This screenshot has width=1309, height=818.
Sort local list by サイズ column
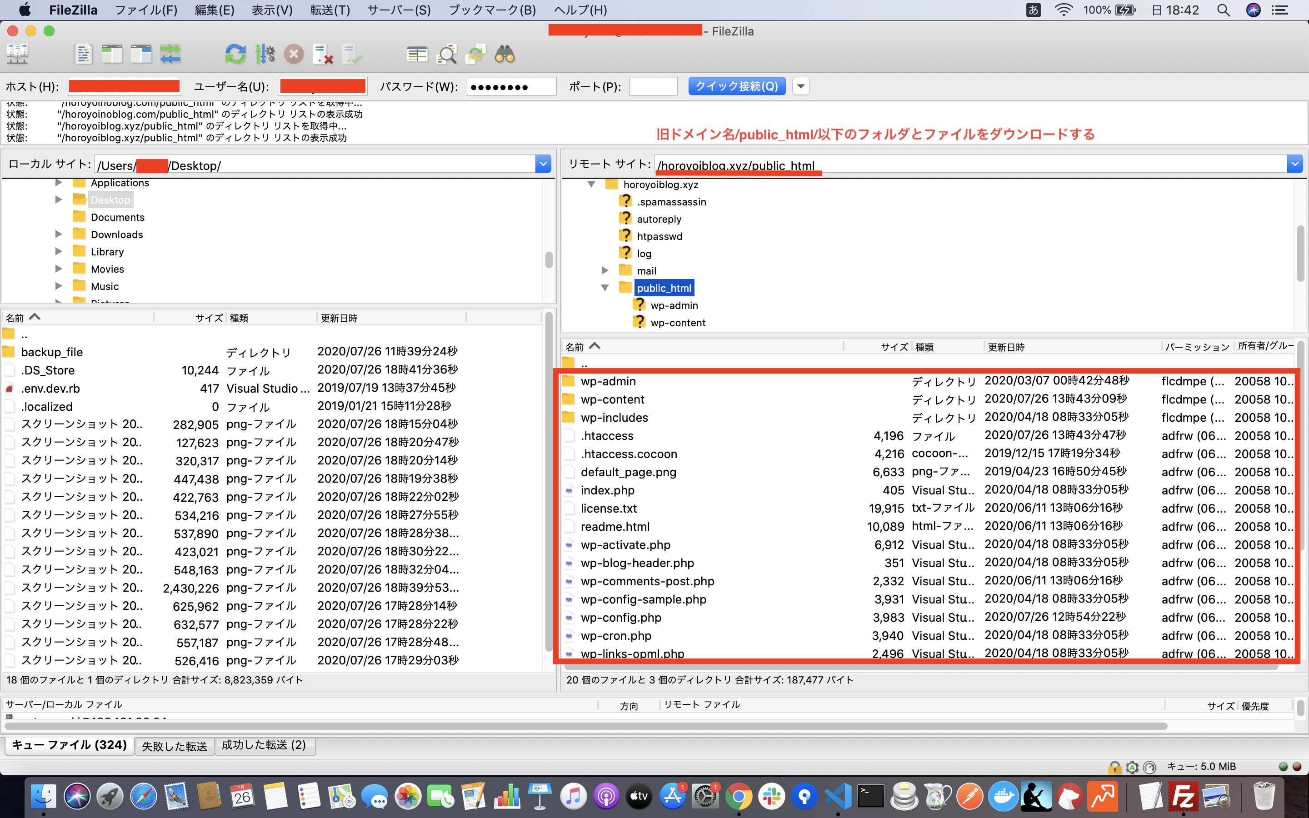point(190,318)
